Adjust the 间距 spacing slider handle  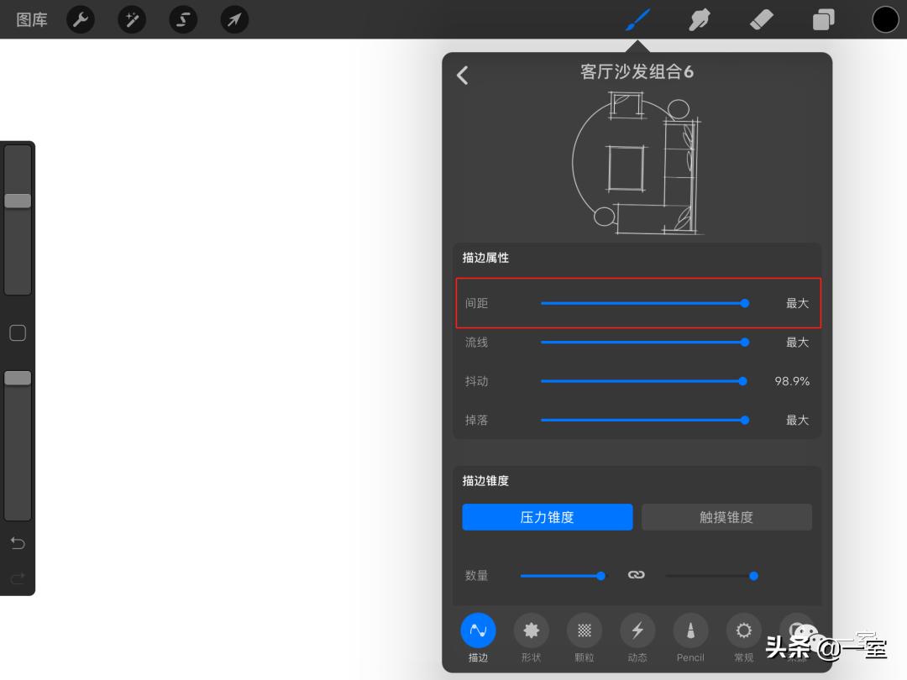click(x=744, y=303)
